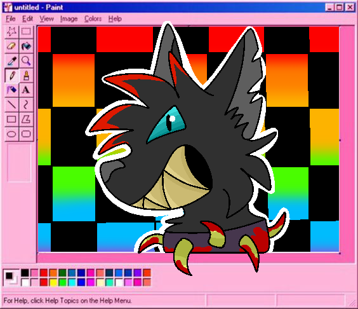Pick the yellow color swatch
Image resolution: width=358 pixels, height=309 pixels.
53,282
